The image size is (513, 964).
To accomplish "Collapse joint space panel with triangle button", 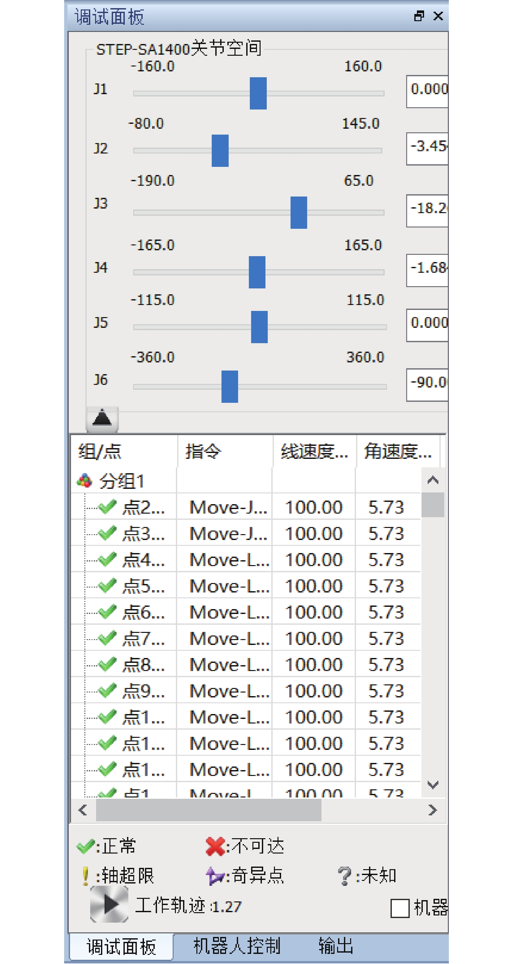I will click(x=102, y=418).
